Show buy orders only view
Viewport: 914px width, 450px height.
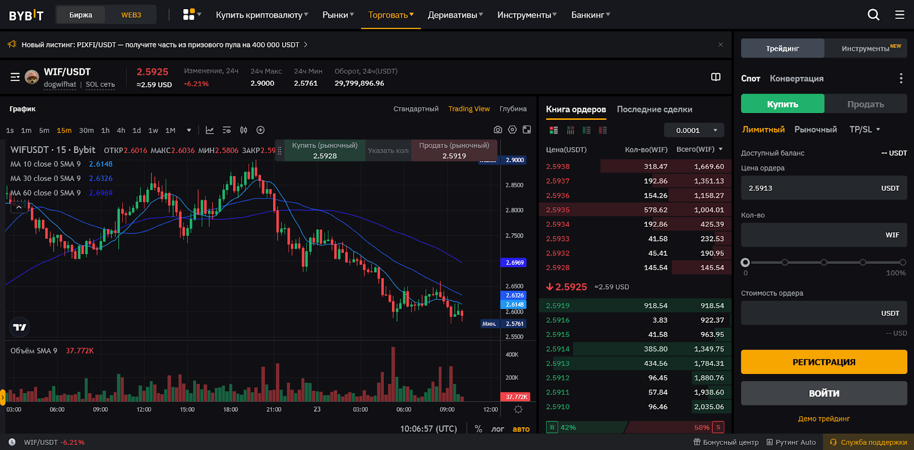pyautogui.click(x=587, y=130)
